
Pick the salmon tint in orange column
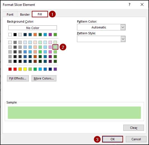[35, 52]
